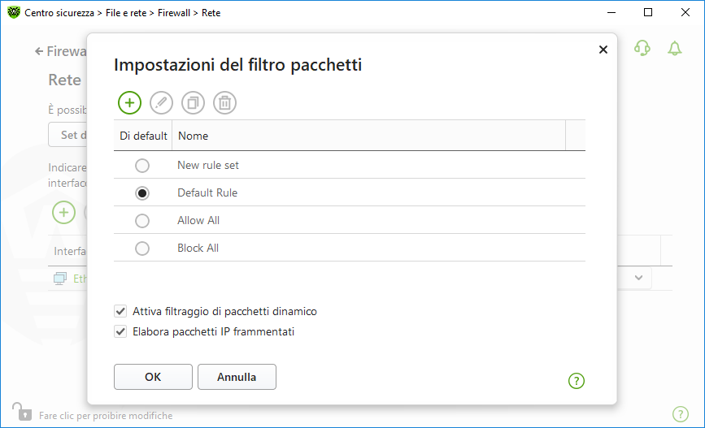Click the pencil edit rule set icon
The image size is (705, 428).
[x=162, y=102]
